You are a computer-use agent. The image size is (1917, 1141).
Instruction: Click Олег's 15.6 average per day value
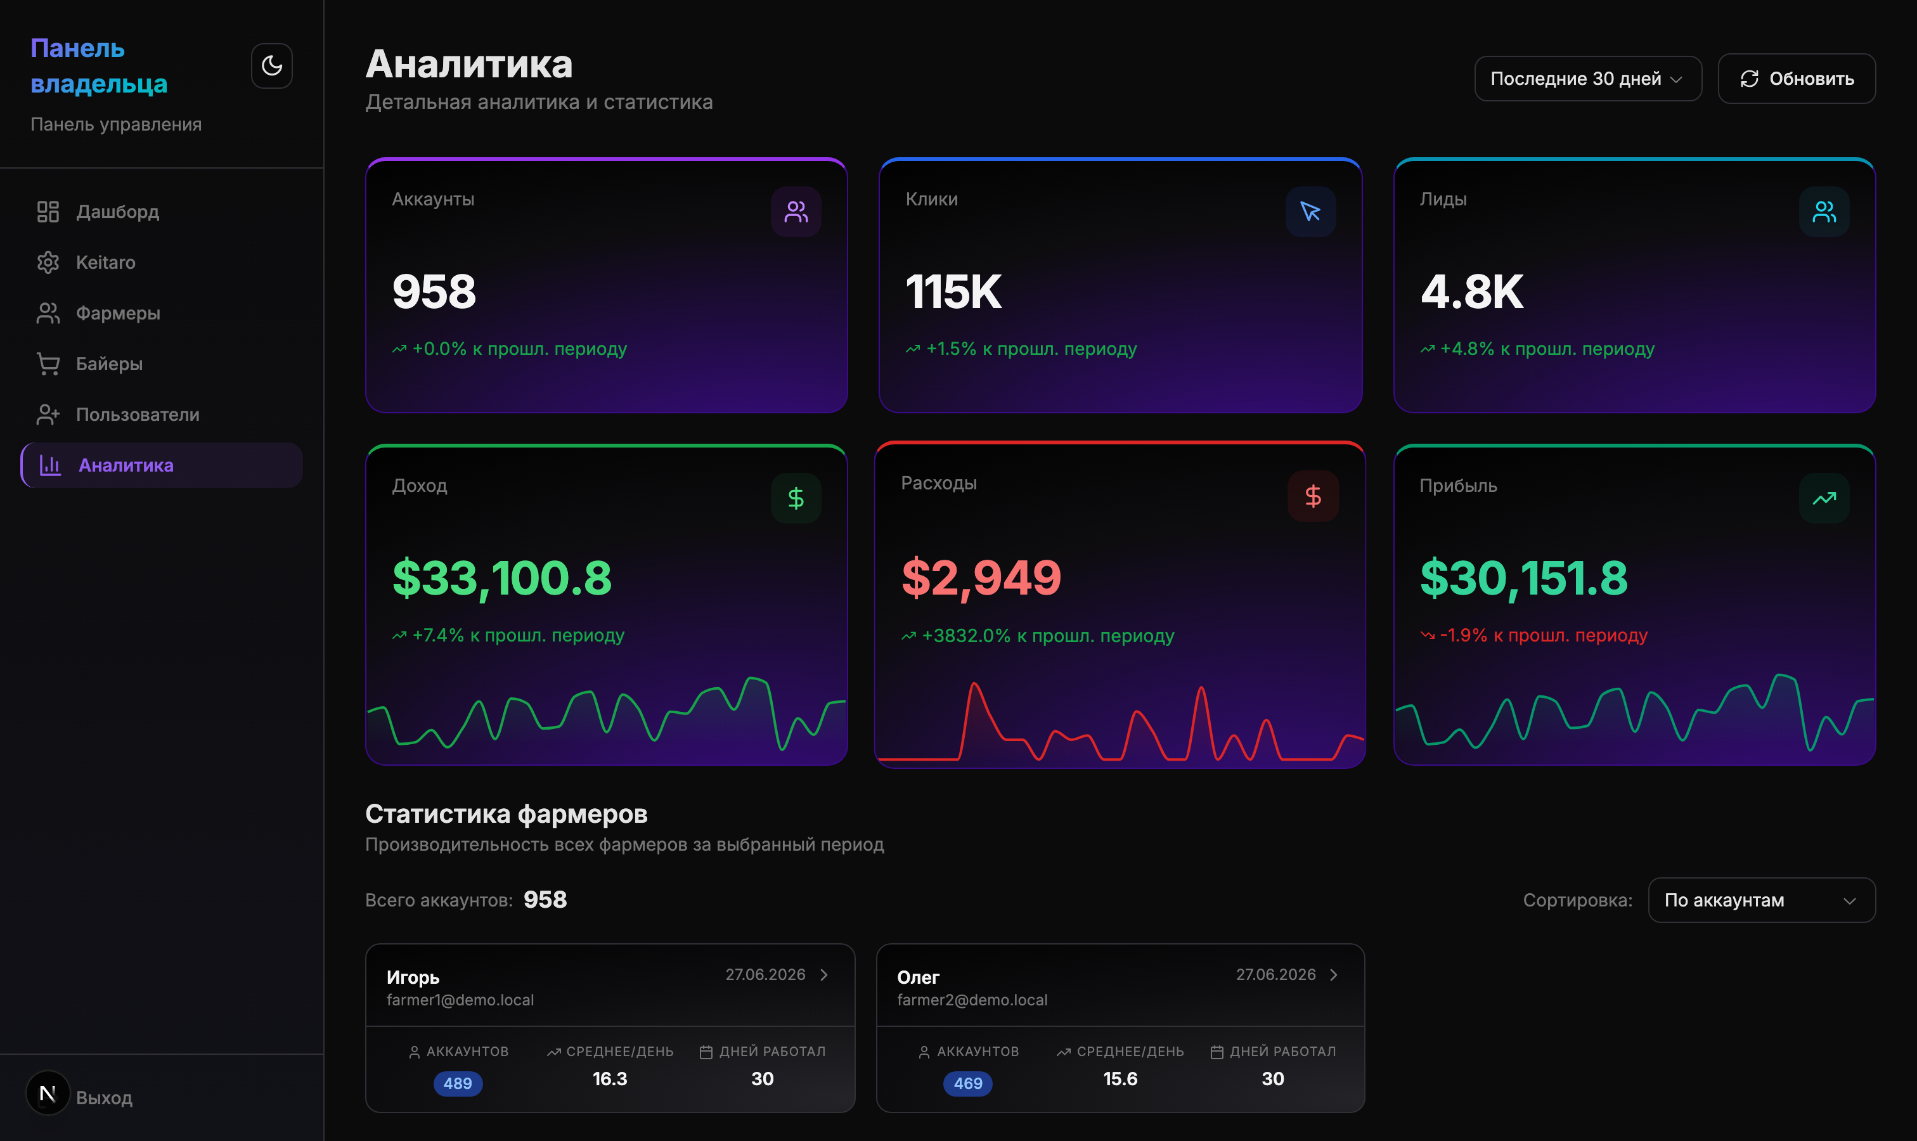point(1120,1079)
